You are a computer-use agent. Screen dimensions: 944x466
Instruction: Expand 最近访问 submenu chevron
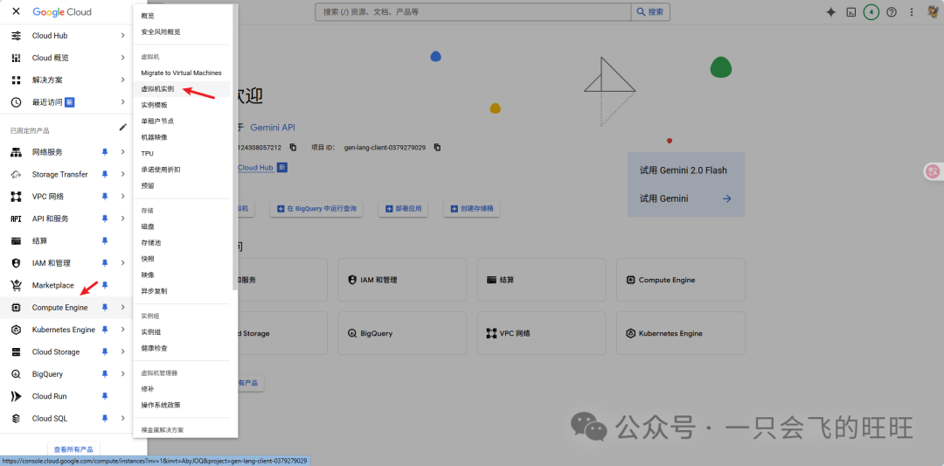pos(123,102)
